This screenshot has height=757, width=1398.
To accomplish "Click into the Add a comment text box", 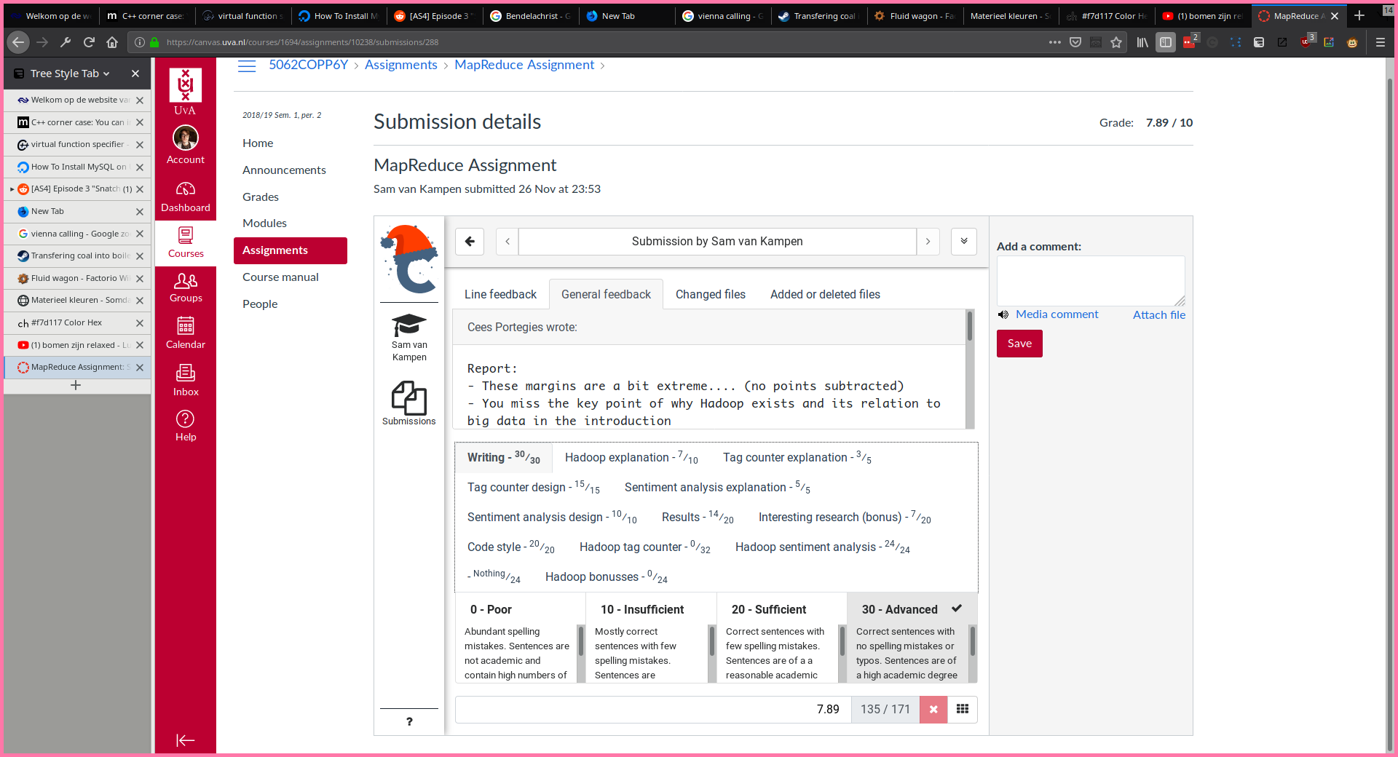I will [1090, 280].
